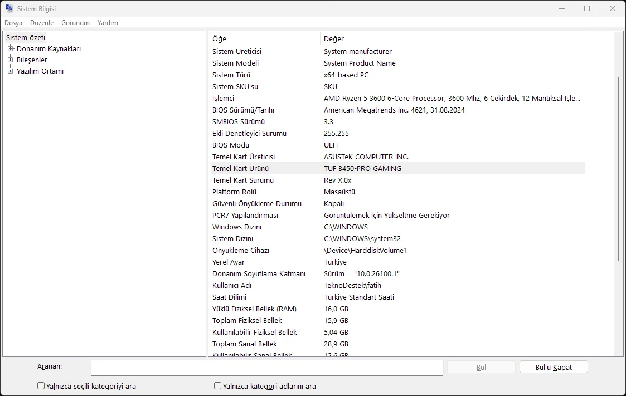The image size is (626, 396).
Task: Select the Temel Kart Ürünü row
Action: click(x=398, y=168)
